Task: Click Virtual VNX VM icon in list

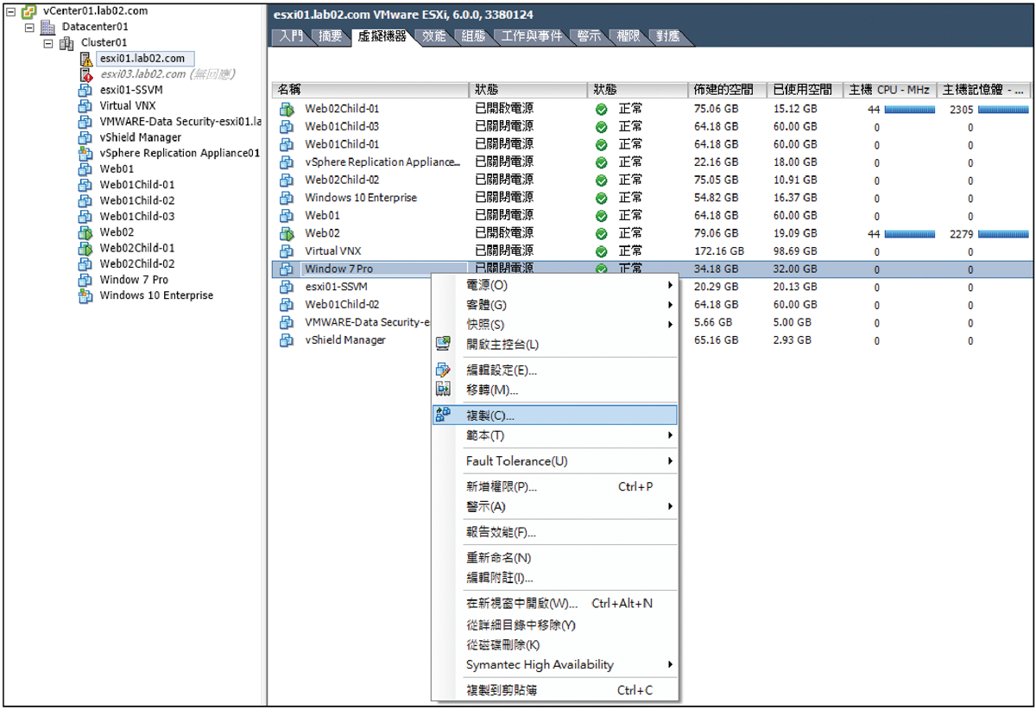Action: tap(287, 250)
